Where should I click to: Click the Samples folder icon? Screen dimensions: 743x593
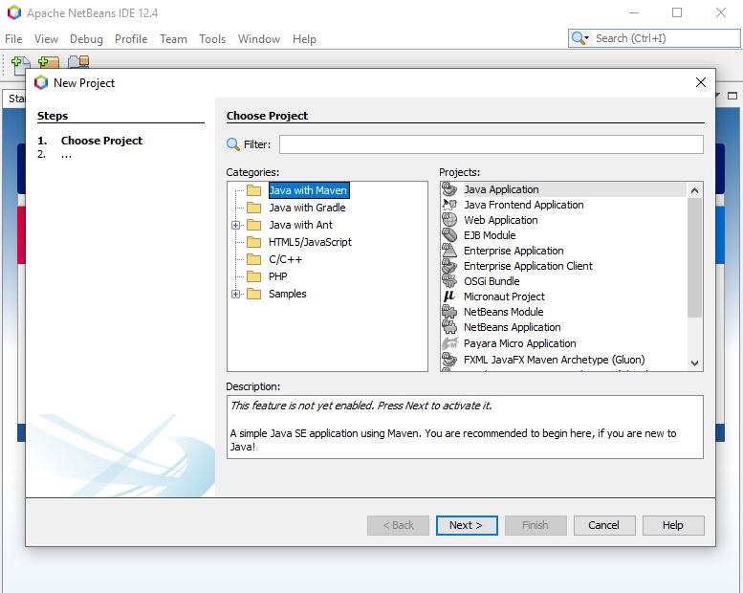tap(254, 294)
